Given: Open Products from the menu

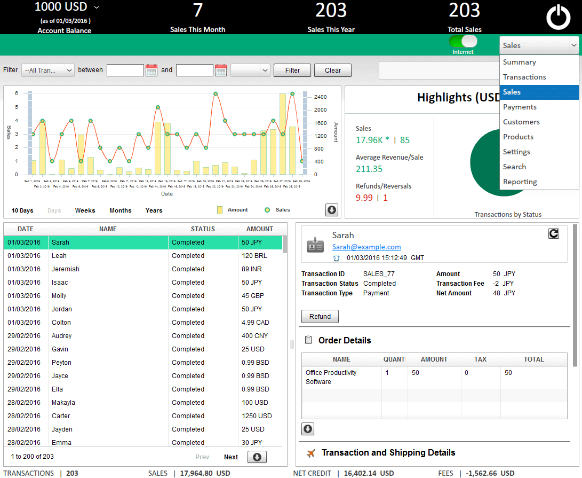Looking at the screenshot, I should tap(539, 137).
